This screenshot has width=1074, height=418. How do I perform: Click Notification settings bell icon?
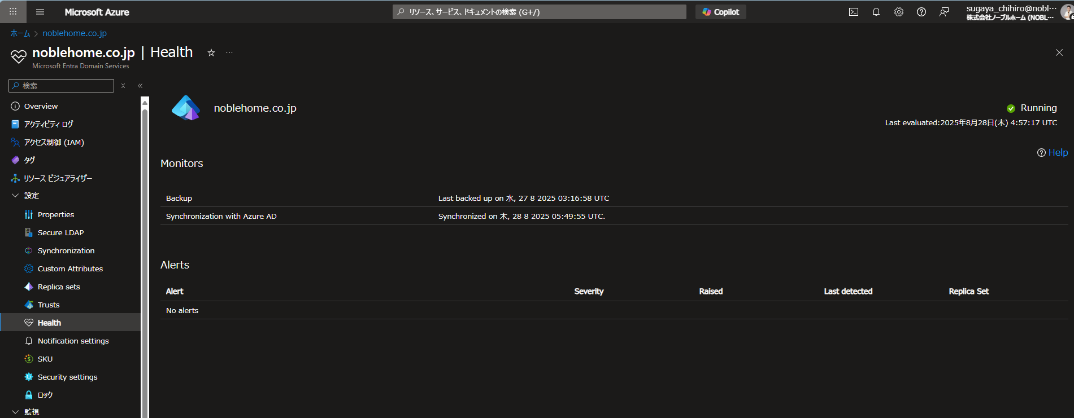point(29,341)
